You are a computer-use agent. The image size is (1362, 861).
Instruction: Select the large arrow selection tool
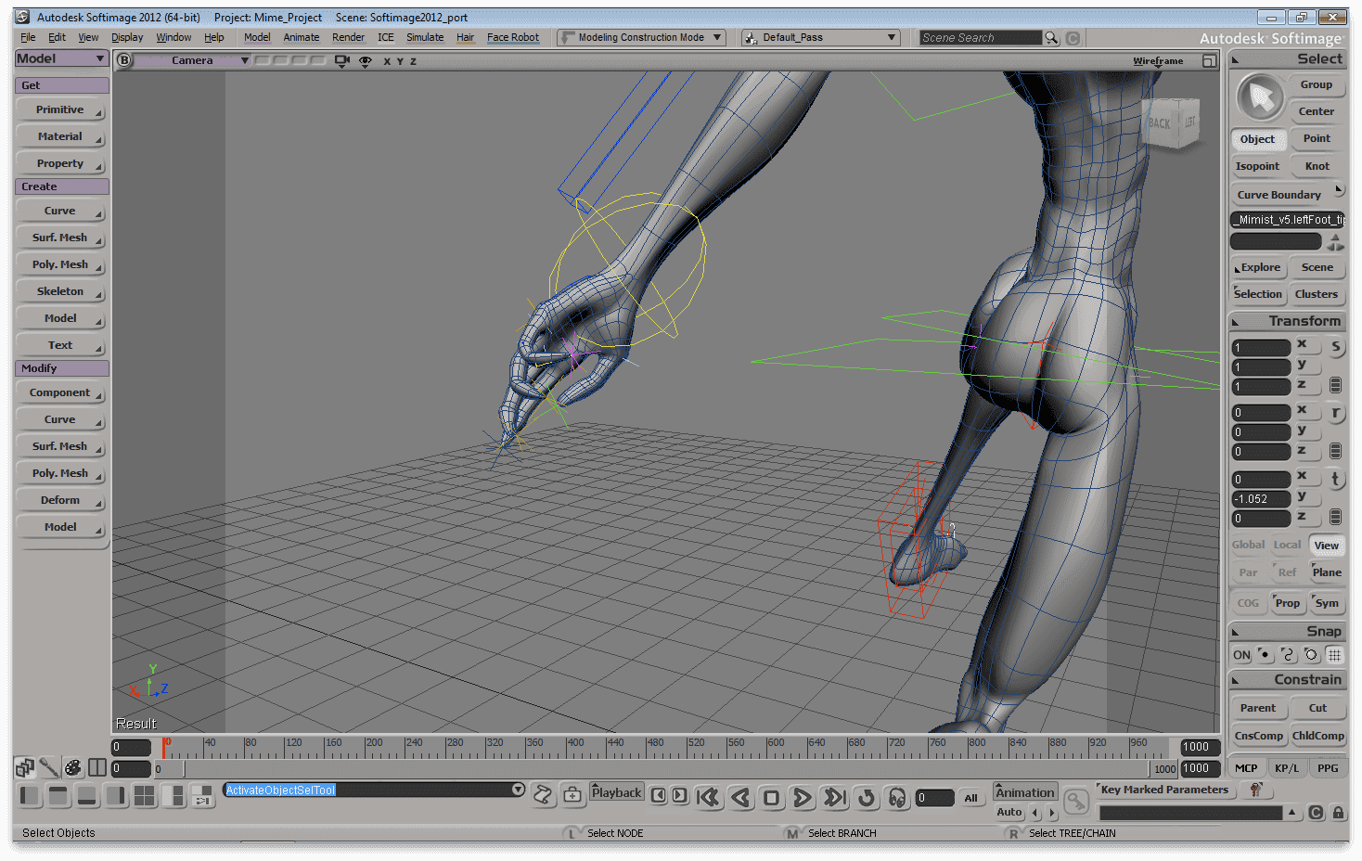pos(1261,96)
